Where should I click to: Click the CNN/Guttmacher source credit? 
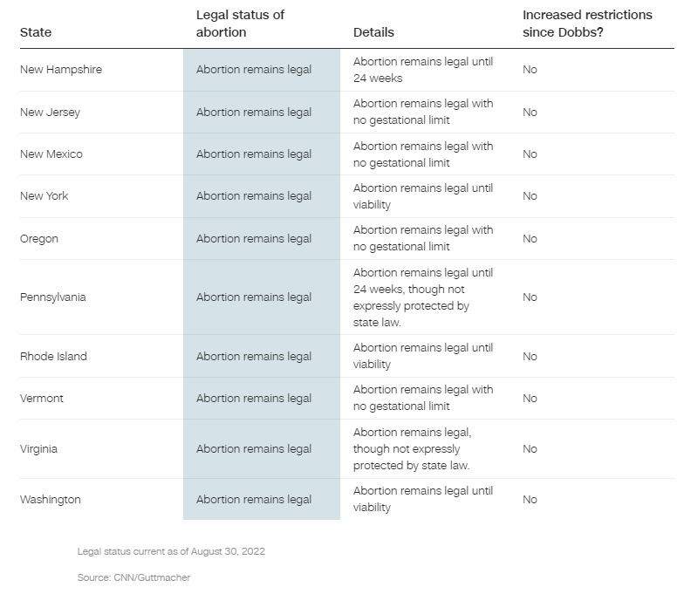tap(133, 577)
